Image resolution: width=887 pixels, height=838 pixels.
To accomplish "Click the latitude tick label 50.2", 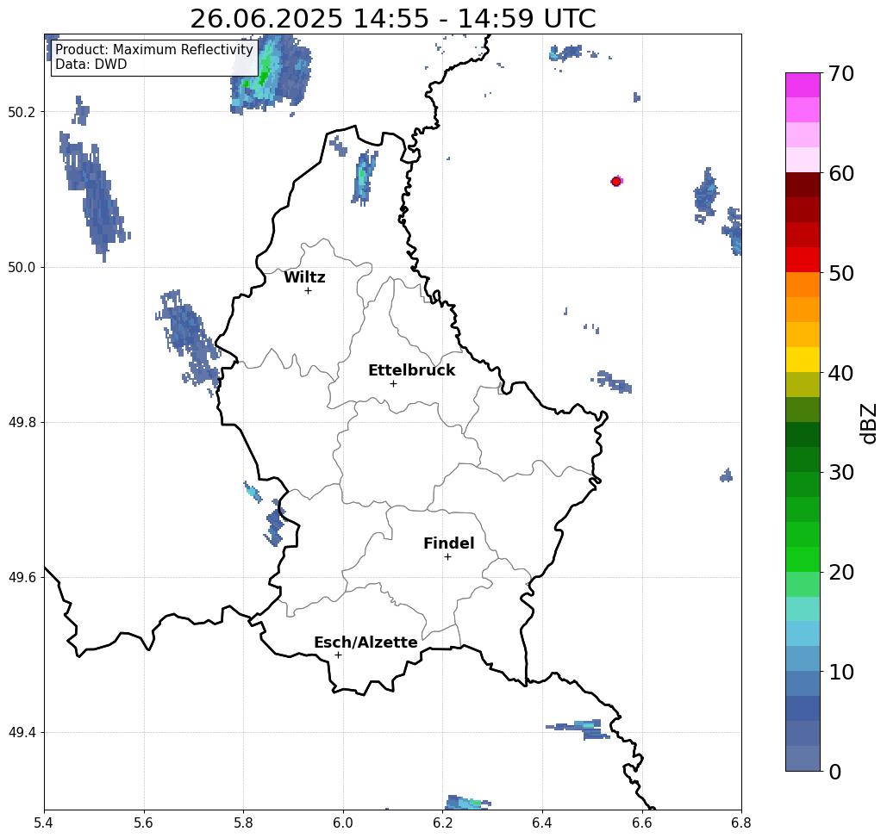I will (x=21, y=112).
